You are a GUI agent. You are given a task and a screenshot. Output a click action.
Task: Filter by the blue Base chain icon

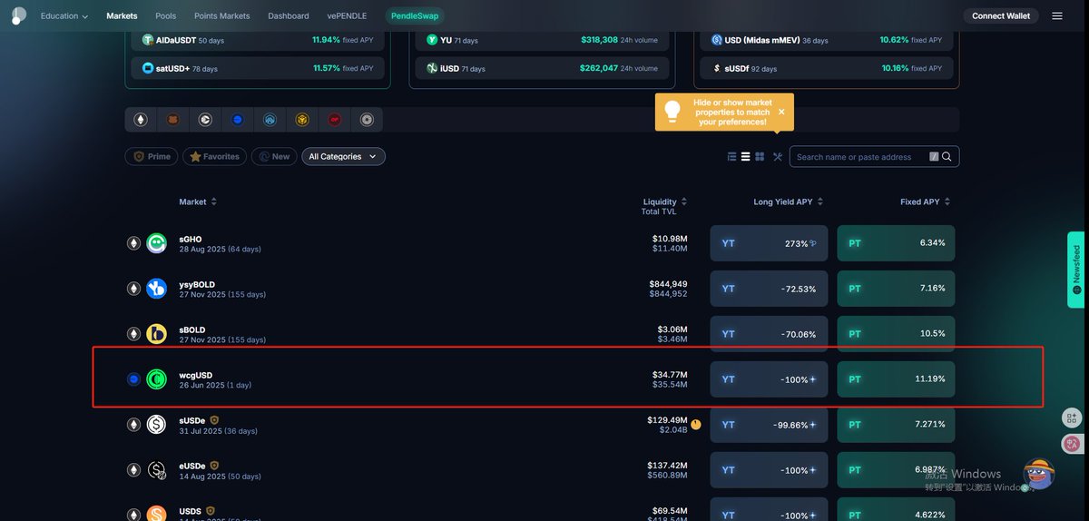click(237, 120)
